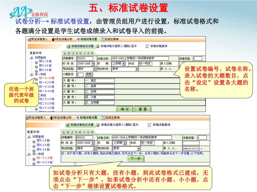The width and height of the screenshot is (257, 192).
Task: Click 某某中学 root in lower screenshot tree
Action: click(x=33, y=132)
